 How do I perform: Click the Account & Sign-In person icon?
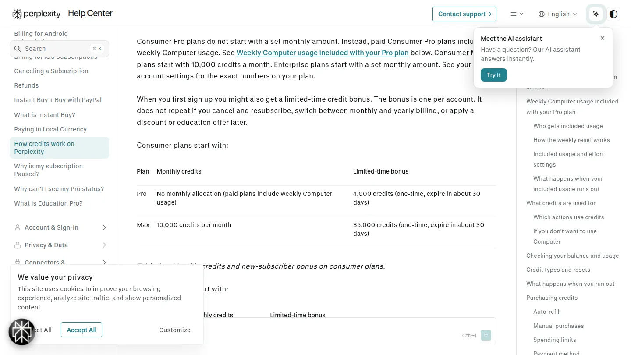tap(18, 227)
